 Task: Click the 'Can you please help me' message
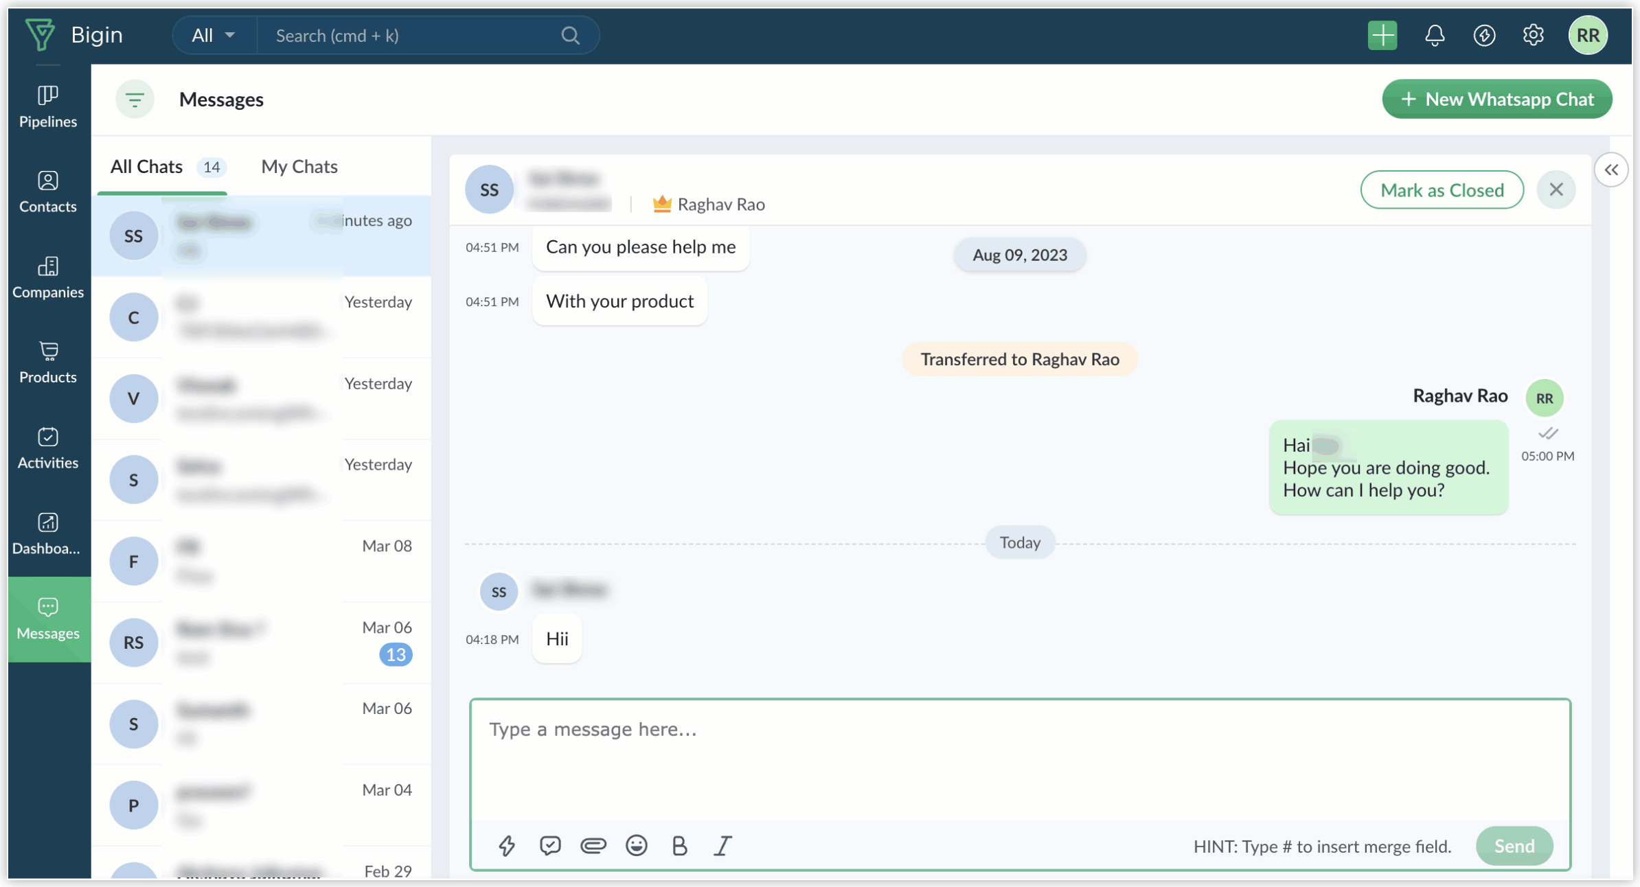(x=640, y=247)
